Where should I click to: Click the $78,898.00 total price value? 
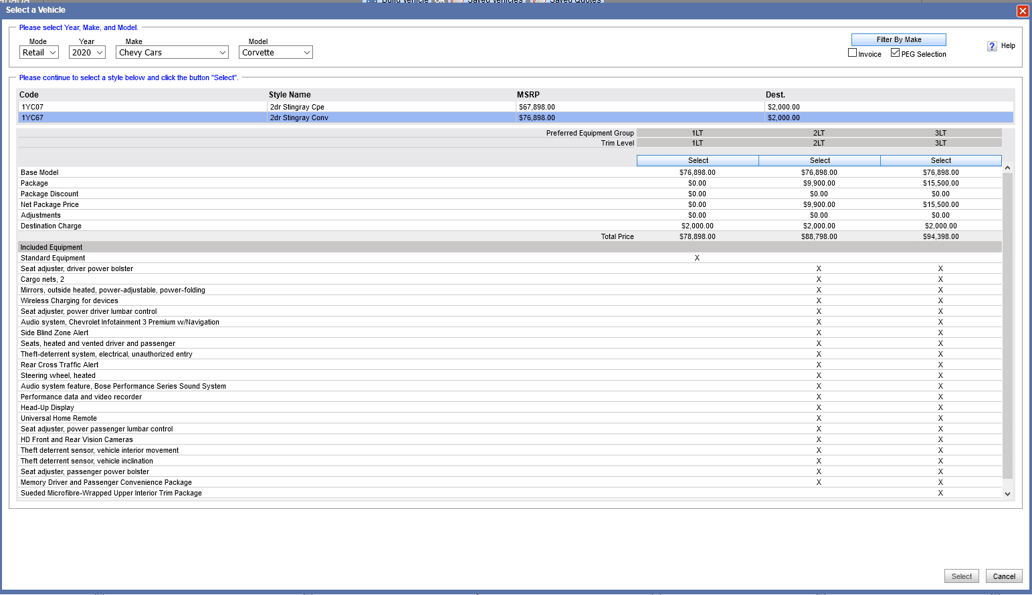point(698,236)
